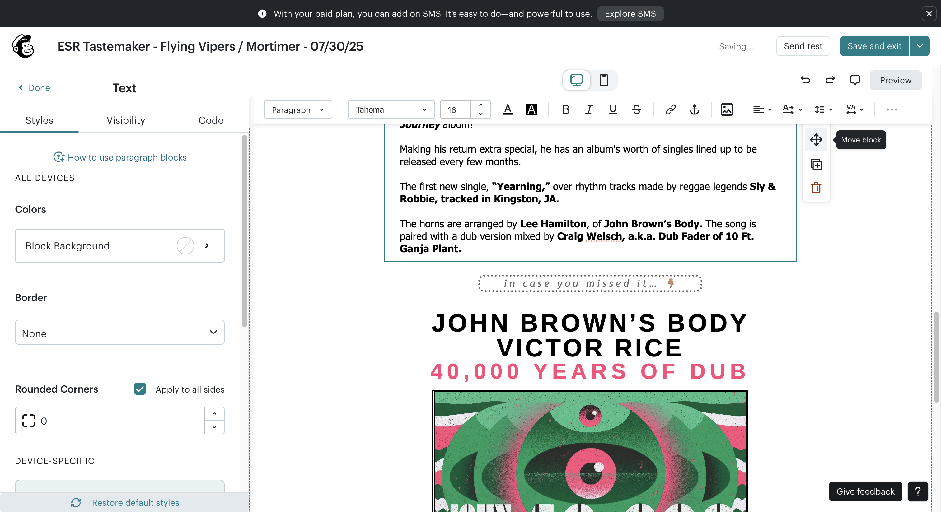
Task: Click the 40,000 Years of Dub heading
Action: point(589,371)
